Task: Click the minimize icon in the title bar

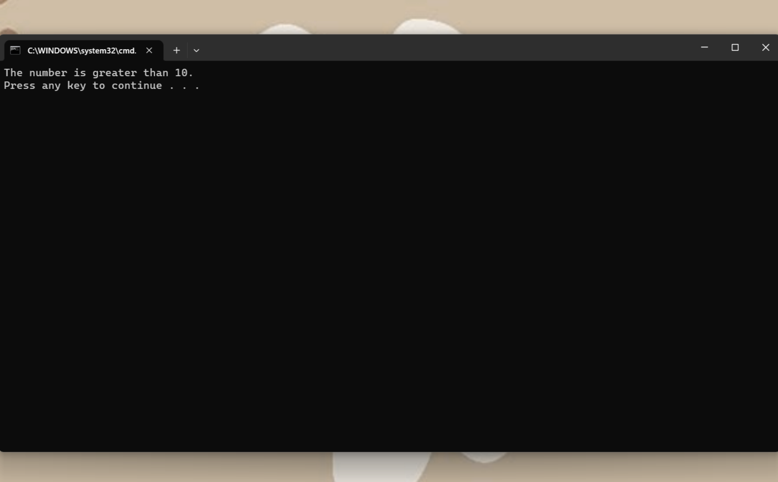Action: 704,47
